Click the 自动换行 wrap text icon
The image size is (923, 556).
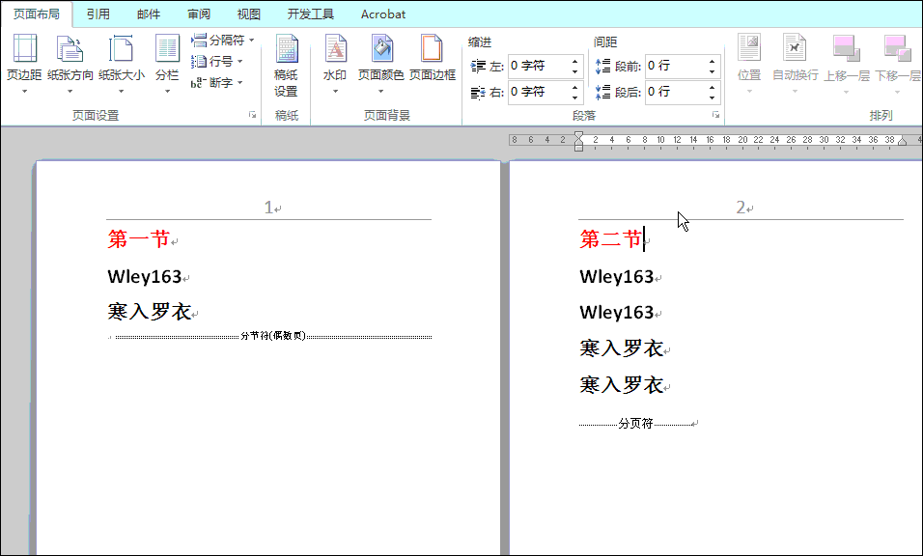795,48
